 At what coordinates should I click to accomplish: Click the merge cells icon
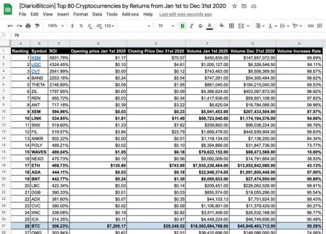tap(241, 26)
